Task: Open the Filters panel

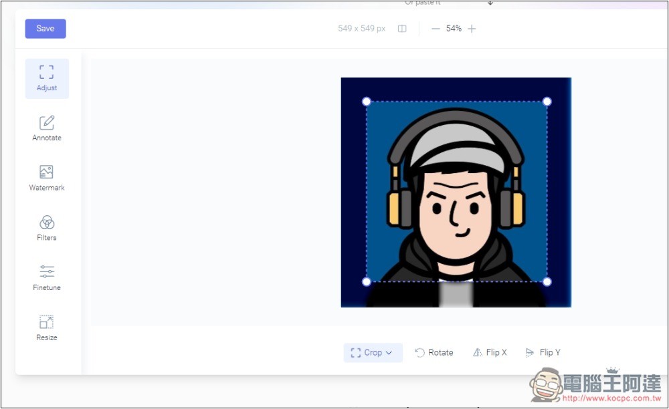Action: (x=47, y=228)
